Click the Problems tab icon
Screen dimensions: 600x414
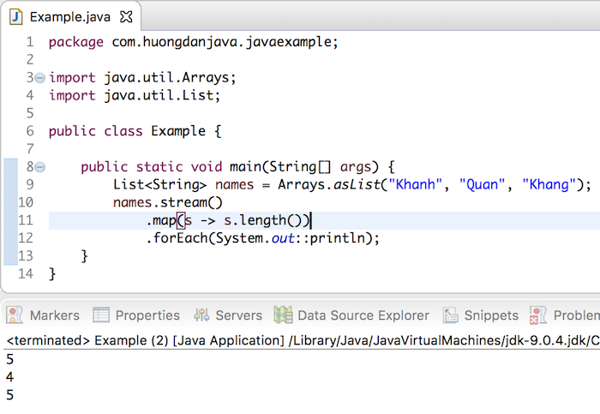537,315
